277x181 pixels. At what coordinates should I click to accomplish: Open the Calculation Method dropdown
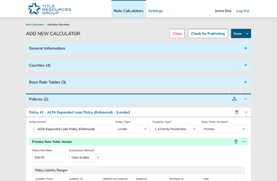85,158
